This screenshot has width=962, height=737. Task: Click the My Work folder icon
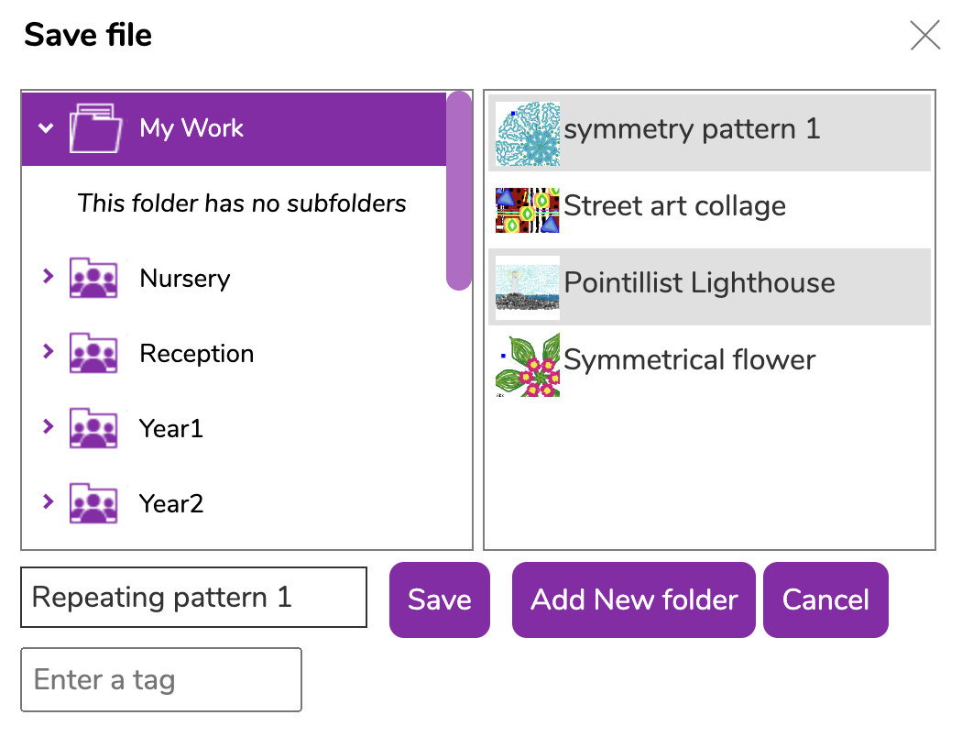[x=95, y=128]
